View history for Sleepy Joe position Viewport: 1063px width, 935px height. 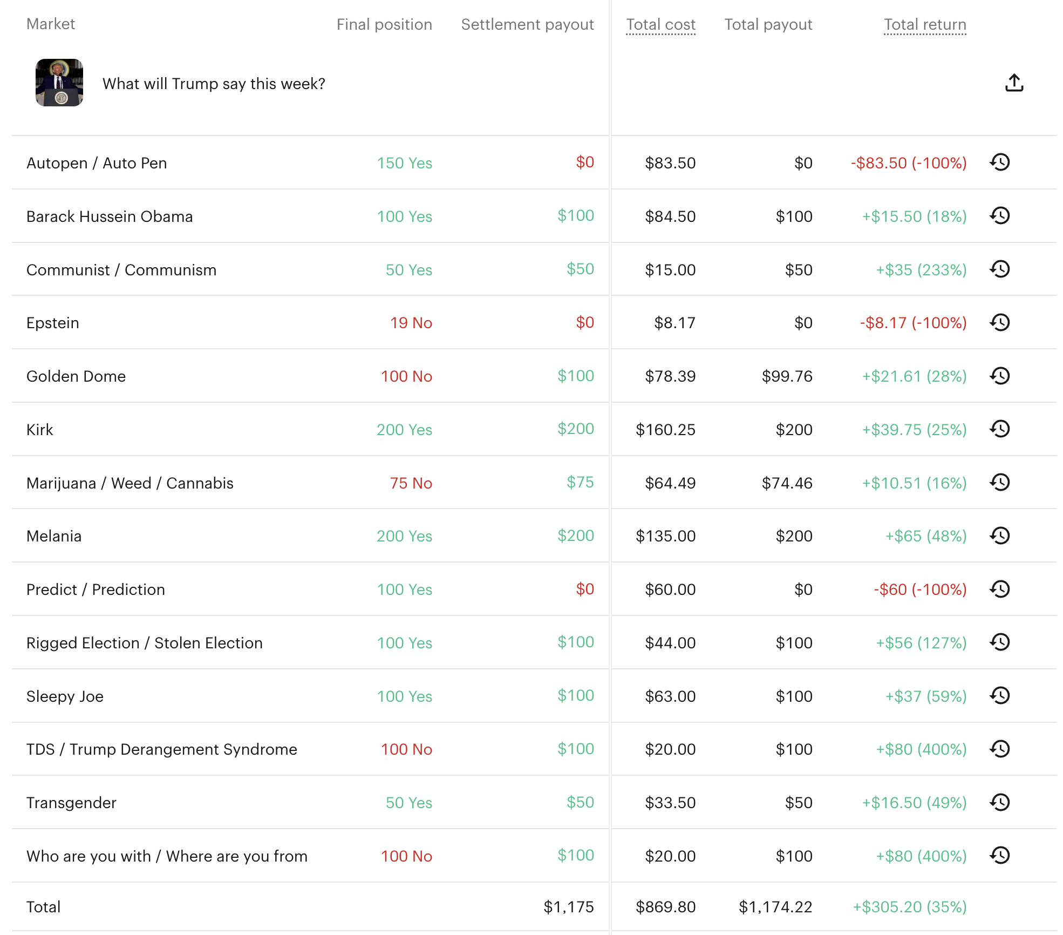point(1000,696)
